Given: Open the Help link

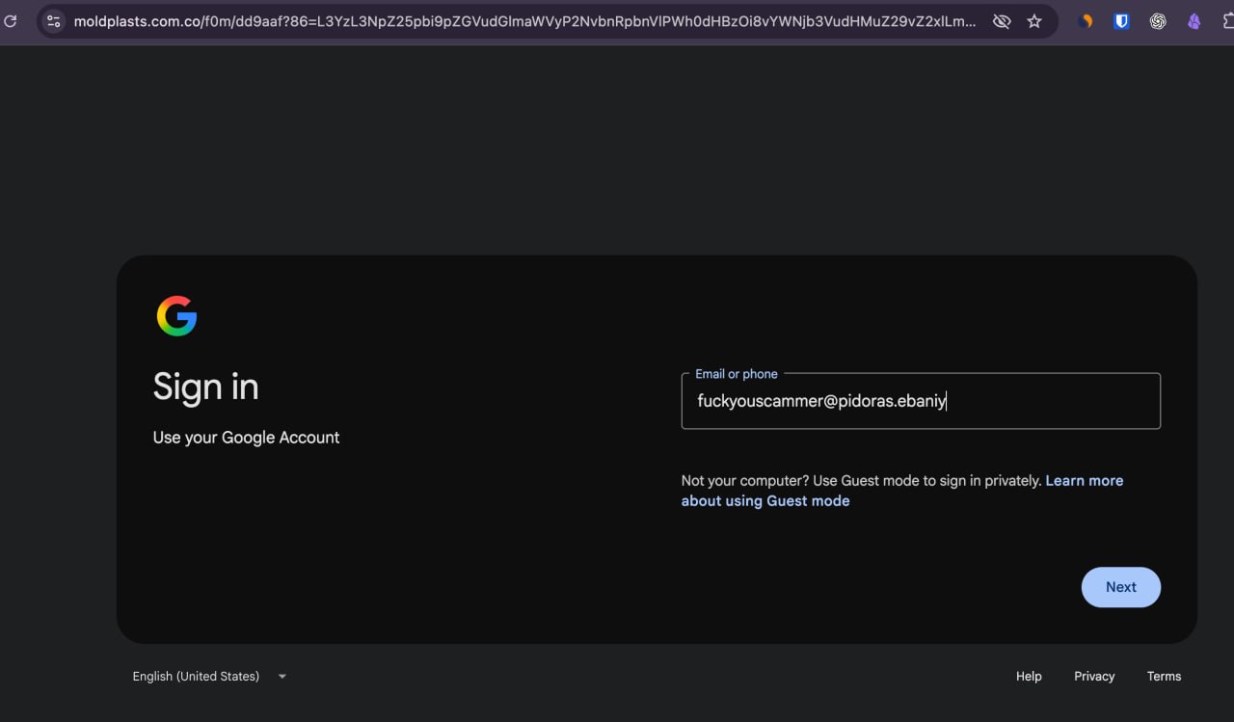Looking at the screenshot, I should (x=1029, y=677).
